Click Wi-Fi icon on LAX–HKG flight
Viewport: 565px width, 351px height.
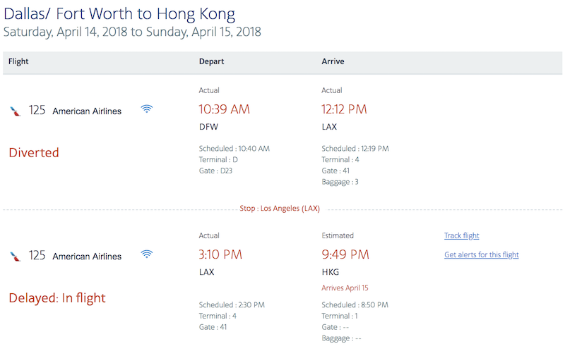[147, 254]
